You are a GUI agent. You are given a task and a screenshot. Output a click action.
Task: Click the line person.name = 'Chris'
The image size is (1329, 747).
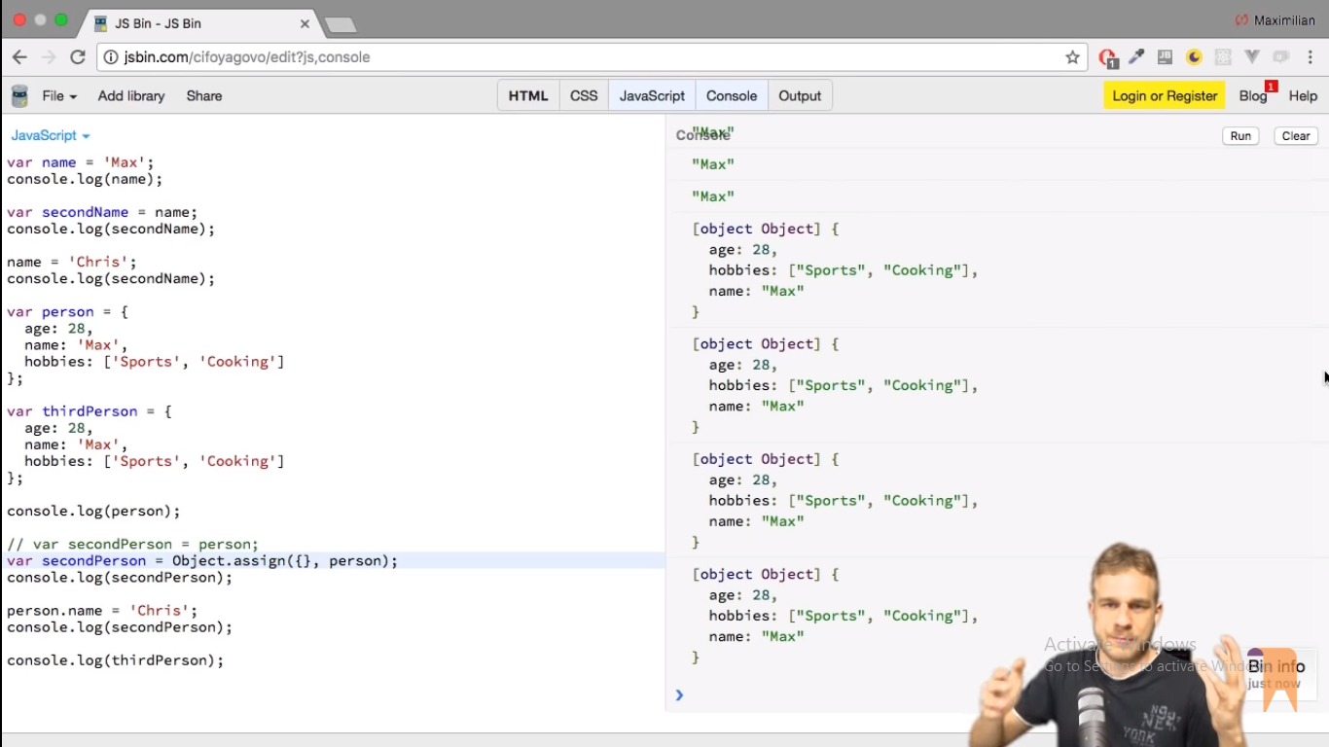pyautogui.click(x=102, y=611)
